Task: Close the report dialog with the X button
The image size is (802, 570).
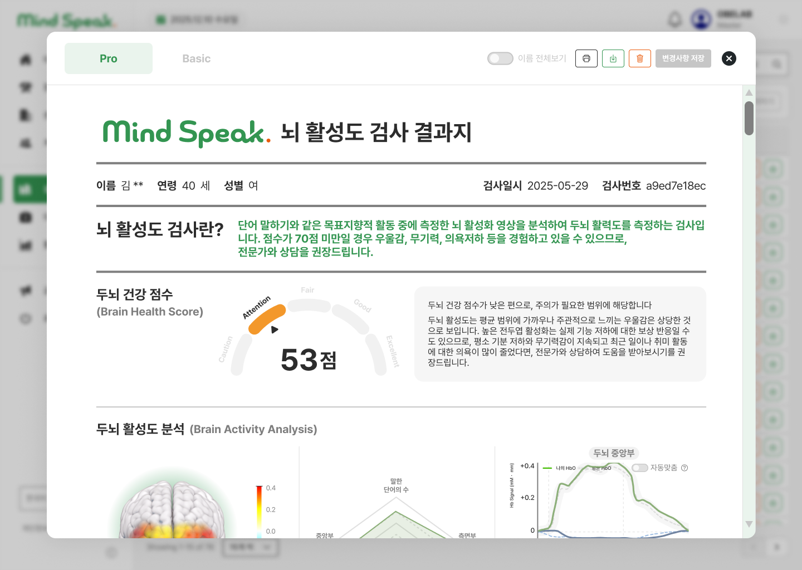Action: (x=729, y=58)
